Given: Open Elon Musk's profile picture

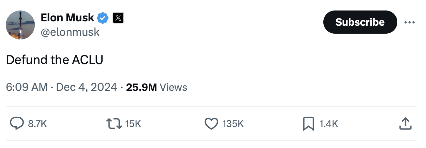Looking at the screenshot, I should click(20, 25).
